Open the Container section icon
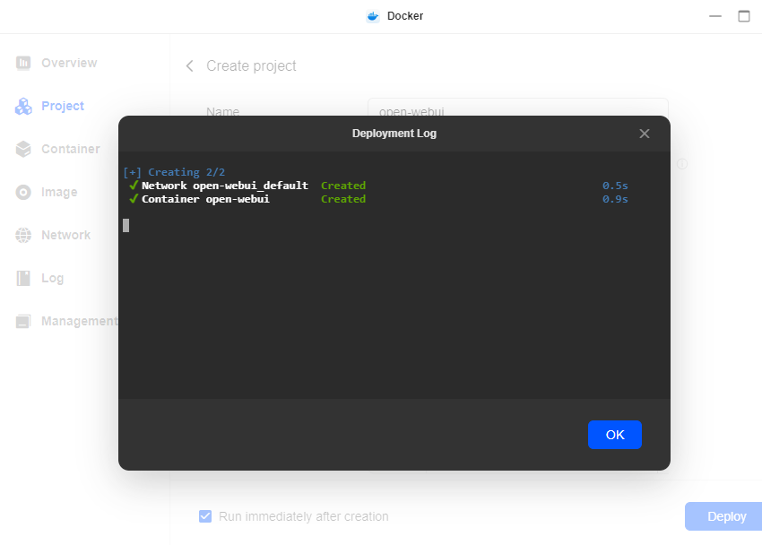762x545 pixels. coord(23,149)
